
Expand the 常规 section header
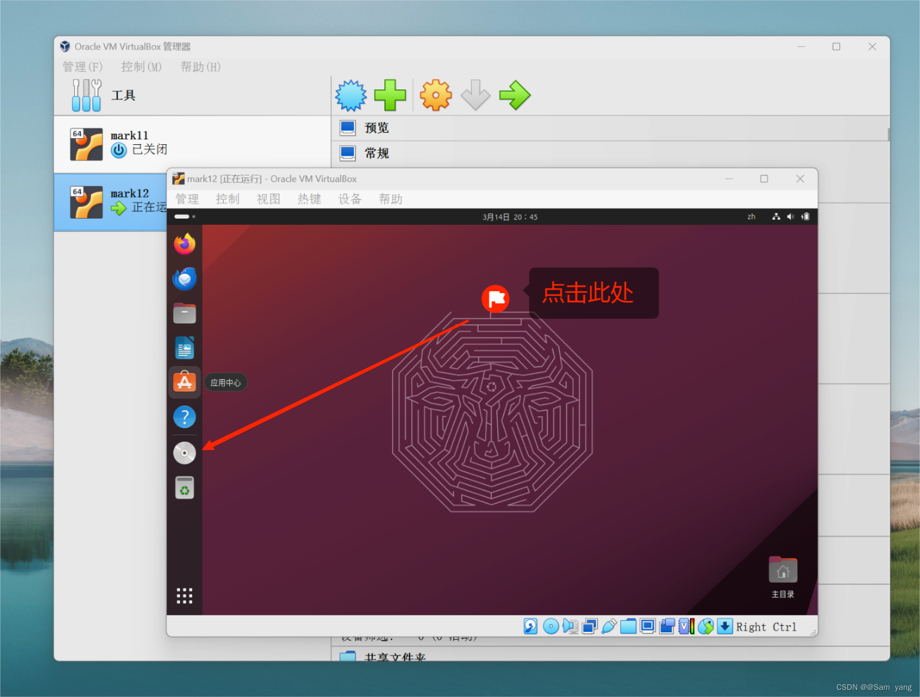610,153
